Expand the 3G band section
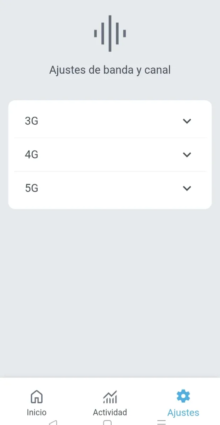 point(187,121)
